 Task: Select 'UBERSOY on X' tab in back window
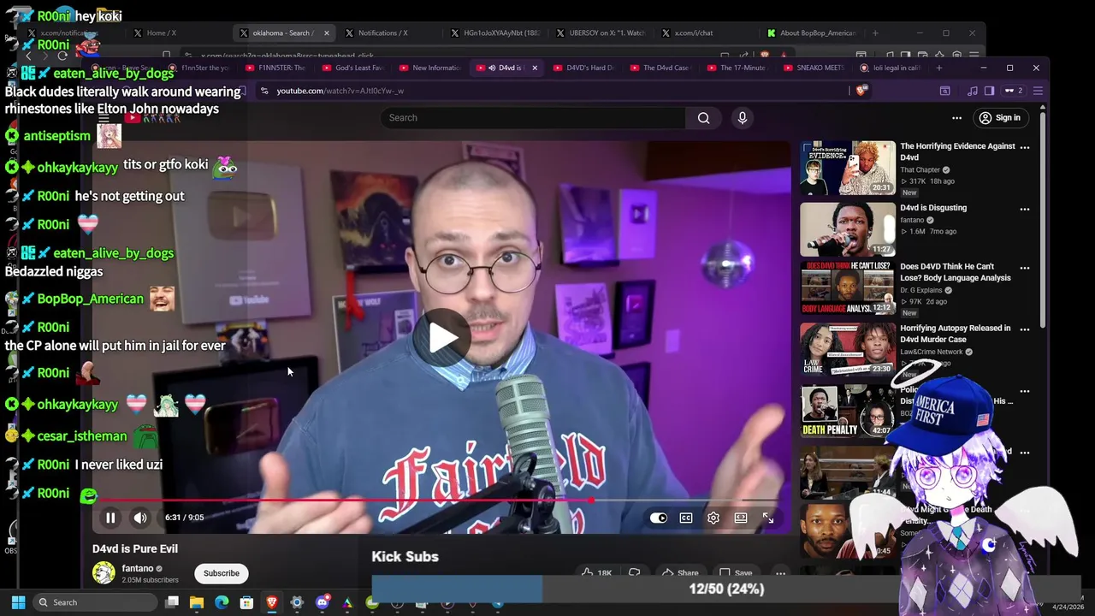tap(602, 33)
